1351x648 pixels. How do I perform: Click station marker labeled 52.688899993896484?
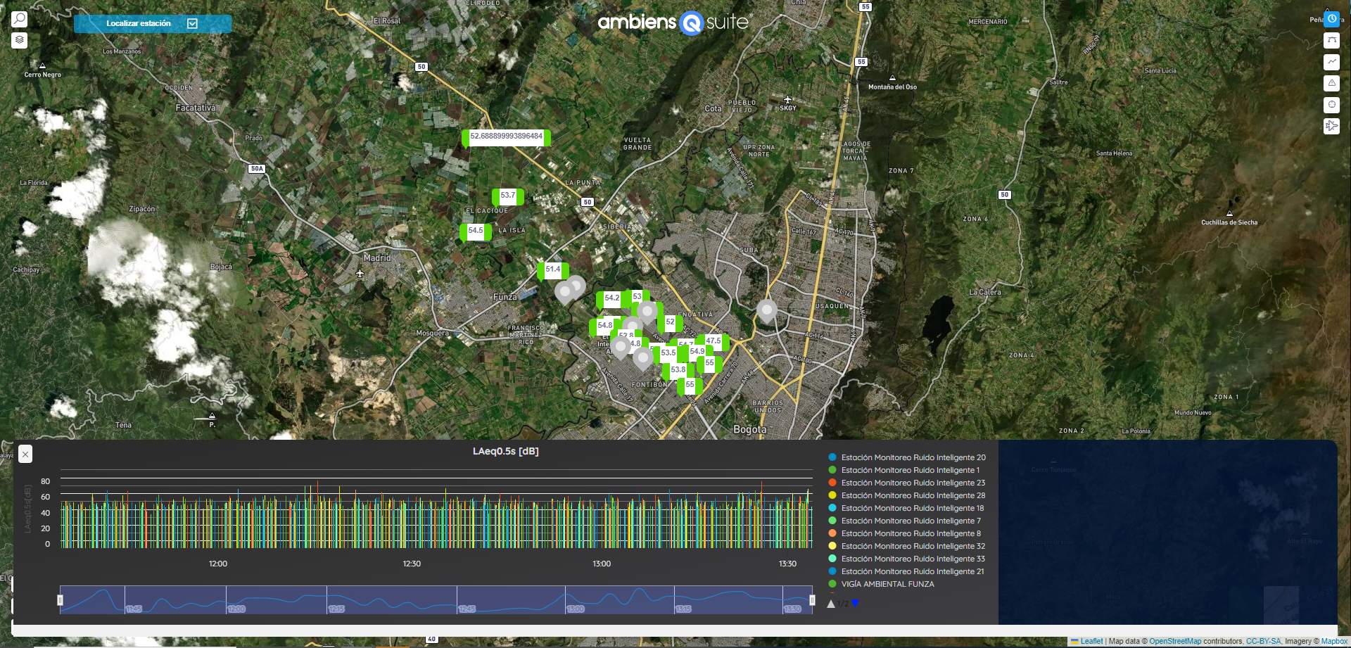pos(506,137)
